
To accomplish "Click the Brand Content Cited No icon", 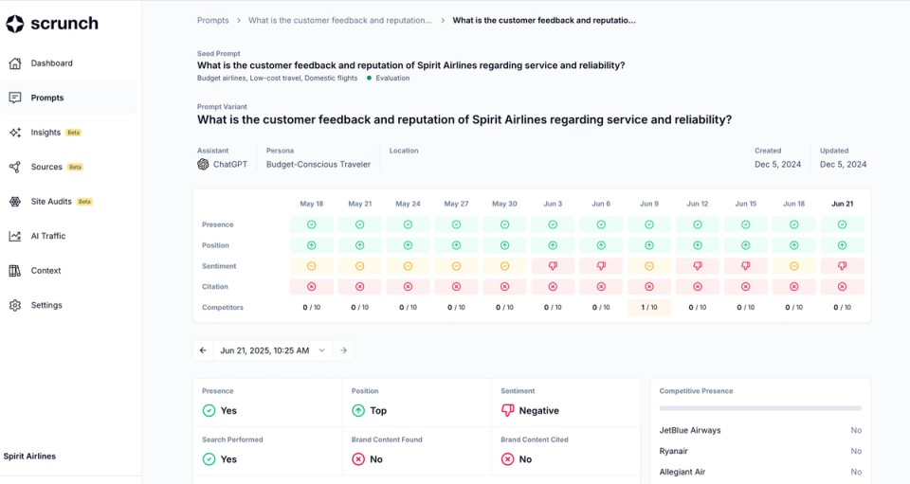I will [508, 459].
